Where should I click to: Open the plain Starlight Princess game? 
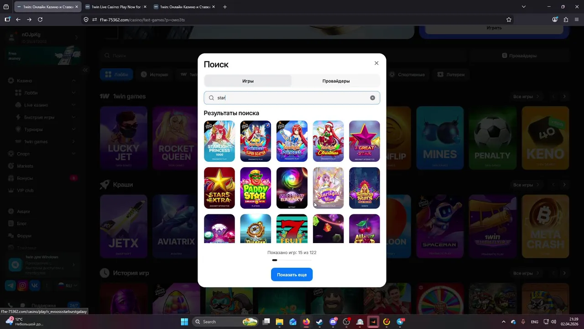[292, 141]
